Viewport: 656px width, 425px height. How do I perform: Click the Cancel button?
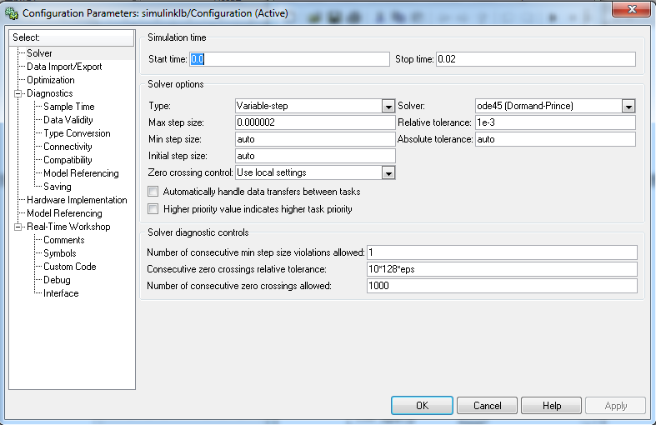487,406
